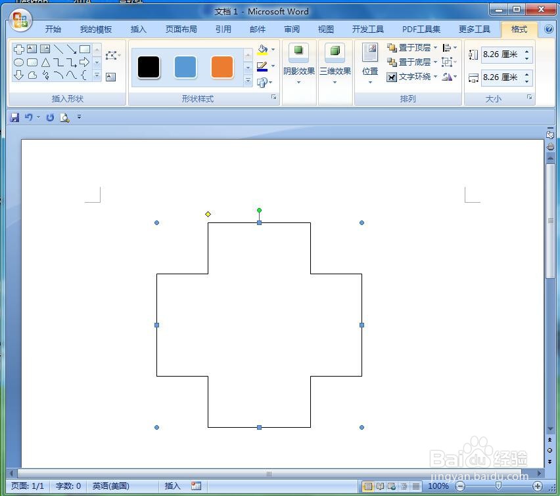Click the zoom in plus button
The image size is (560, 496).
click(538, 486)
